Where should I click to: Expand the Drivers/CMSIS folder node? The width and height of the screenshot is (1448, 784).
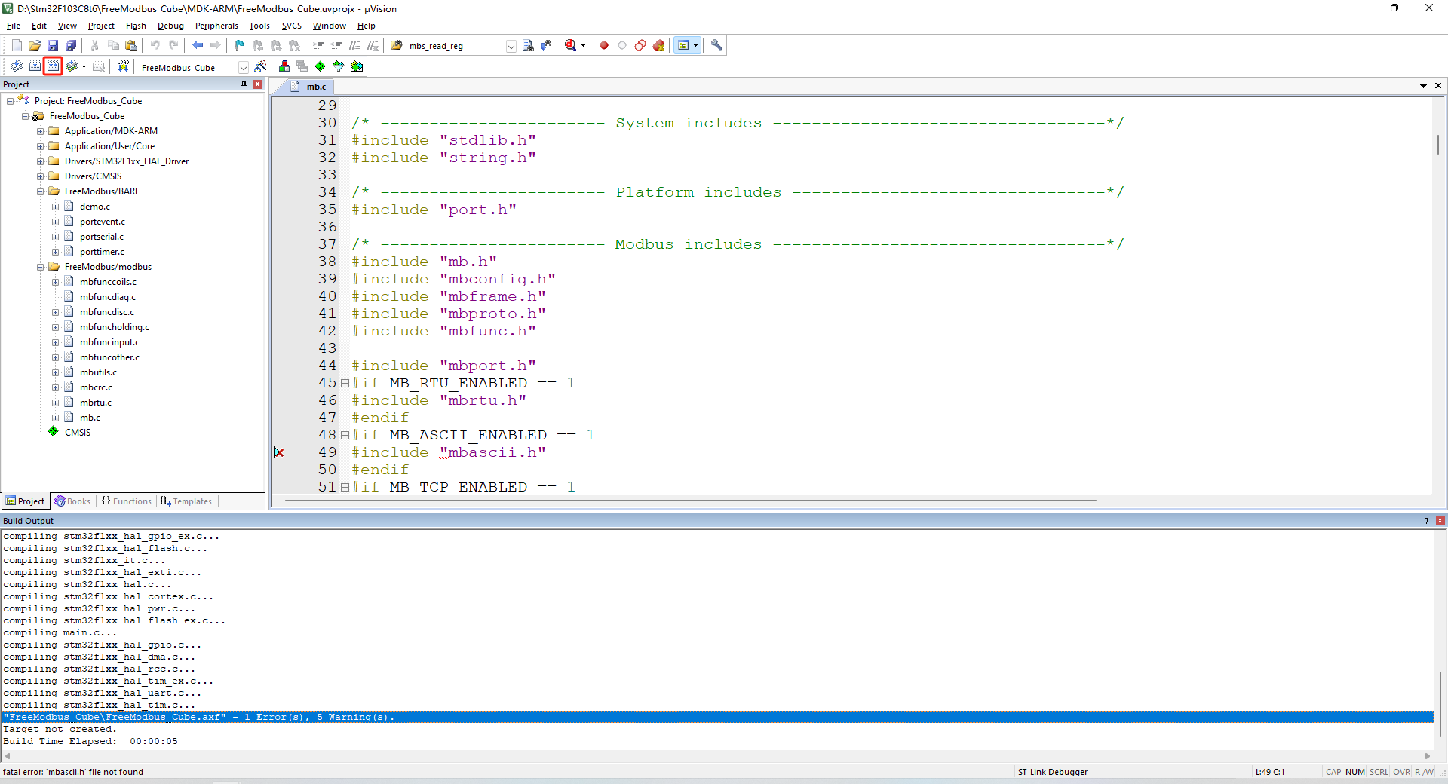[40, 176]
